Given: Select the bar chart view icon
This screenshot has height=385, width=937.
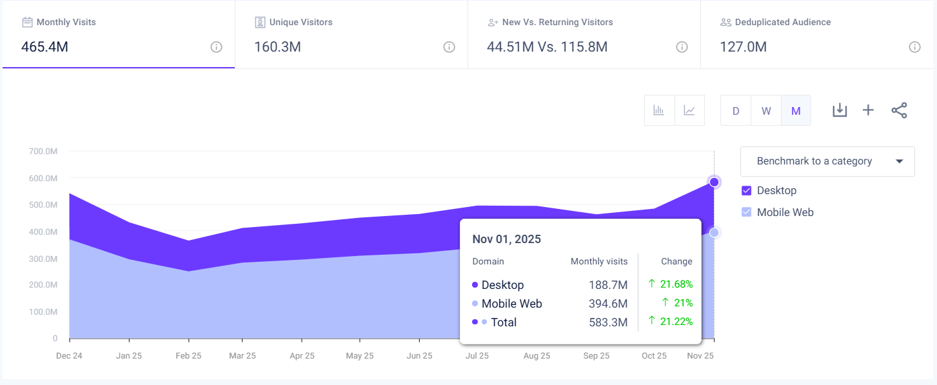Looking at the screenshot, I should [659, 110].
